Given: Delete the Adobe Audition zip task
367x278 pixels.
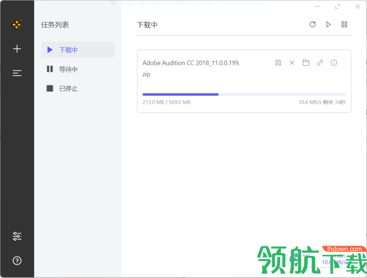Looking at the screenshot, I should pos(292,63).
